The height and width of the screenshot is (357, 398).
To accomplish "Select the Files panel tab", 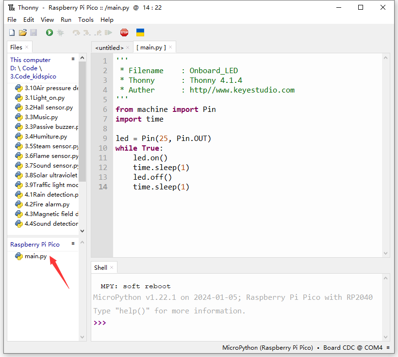I will click(16, 47).
